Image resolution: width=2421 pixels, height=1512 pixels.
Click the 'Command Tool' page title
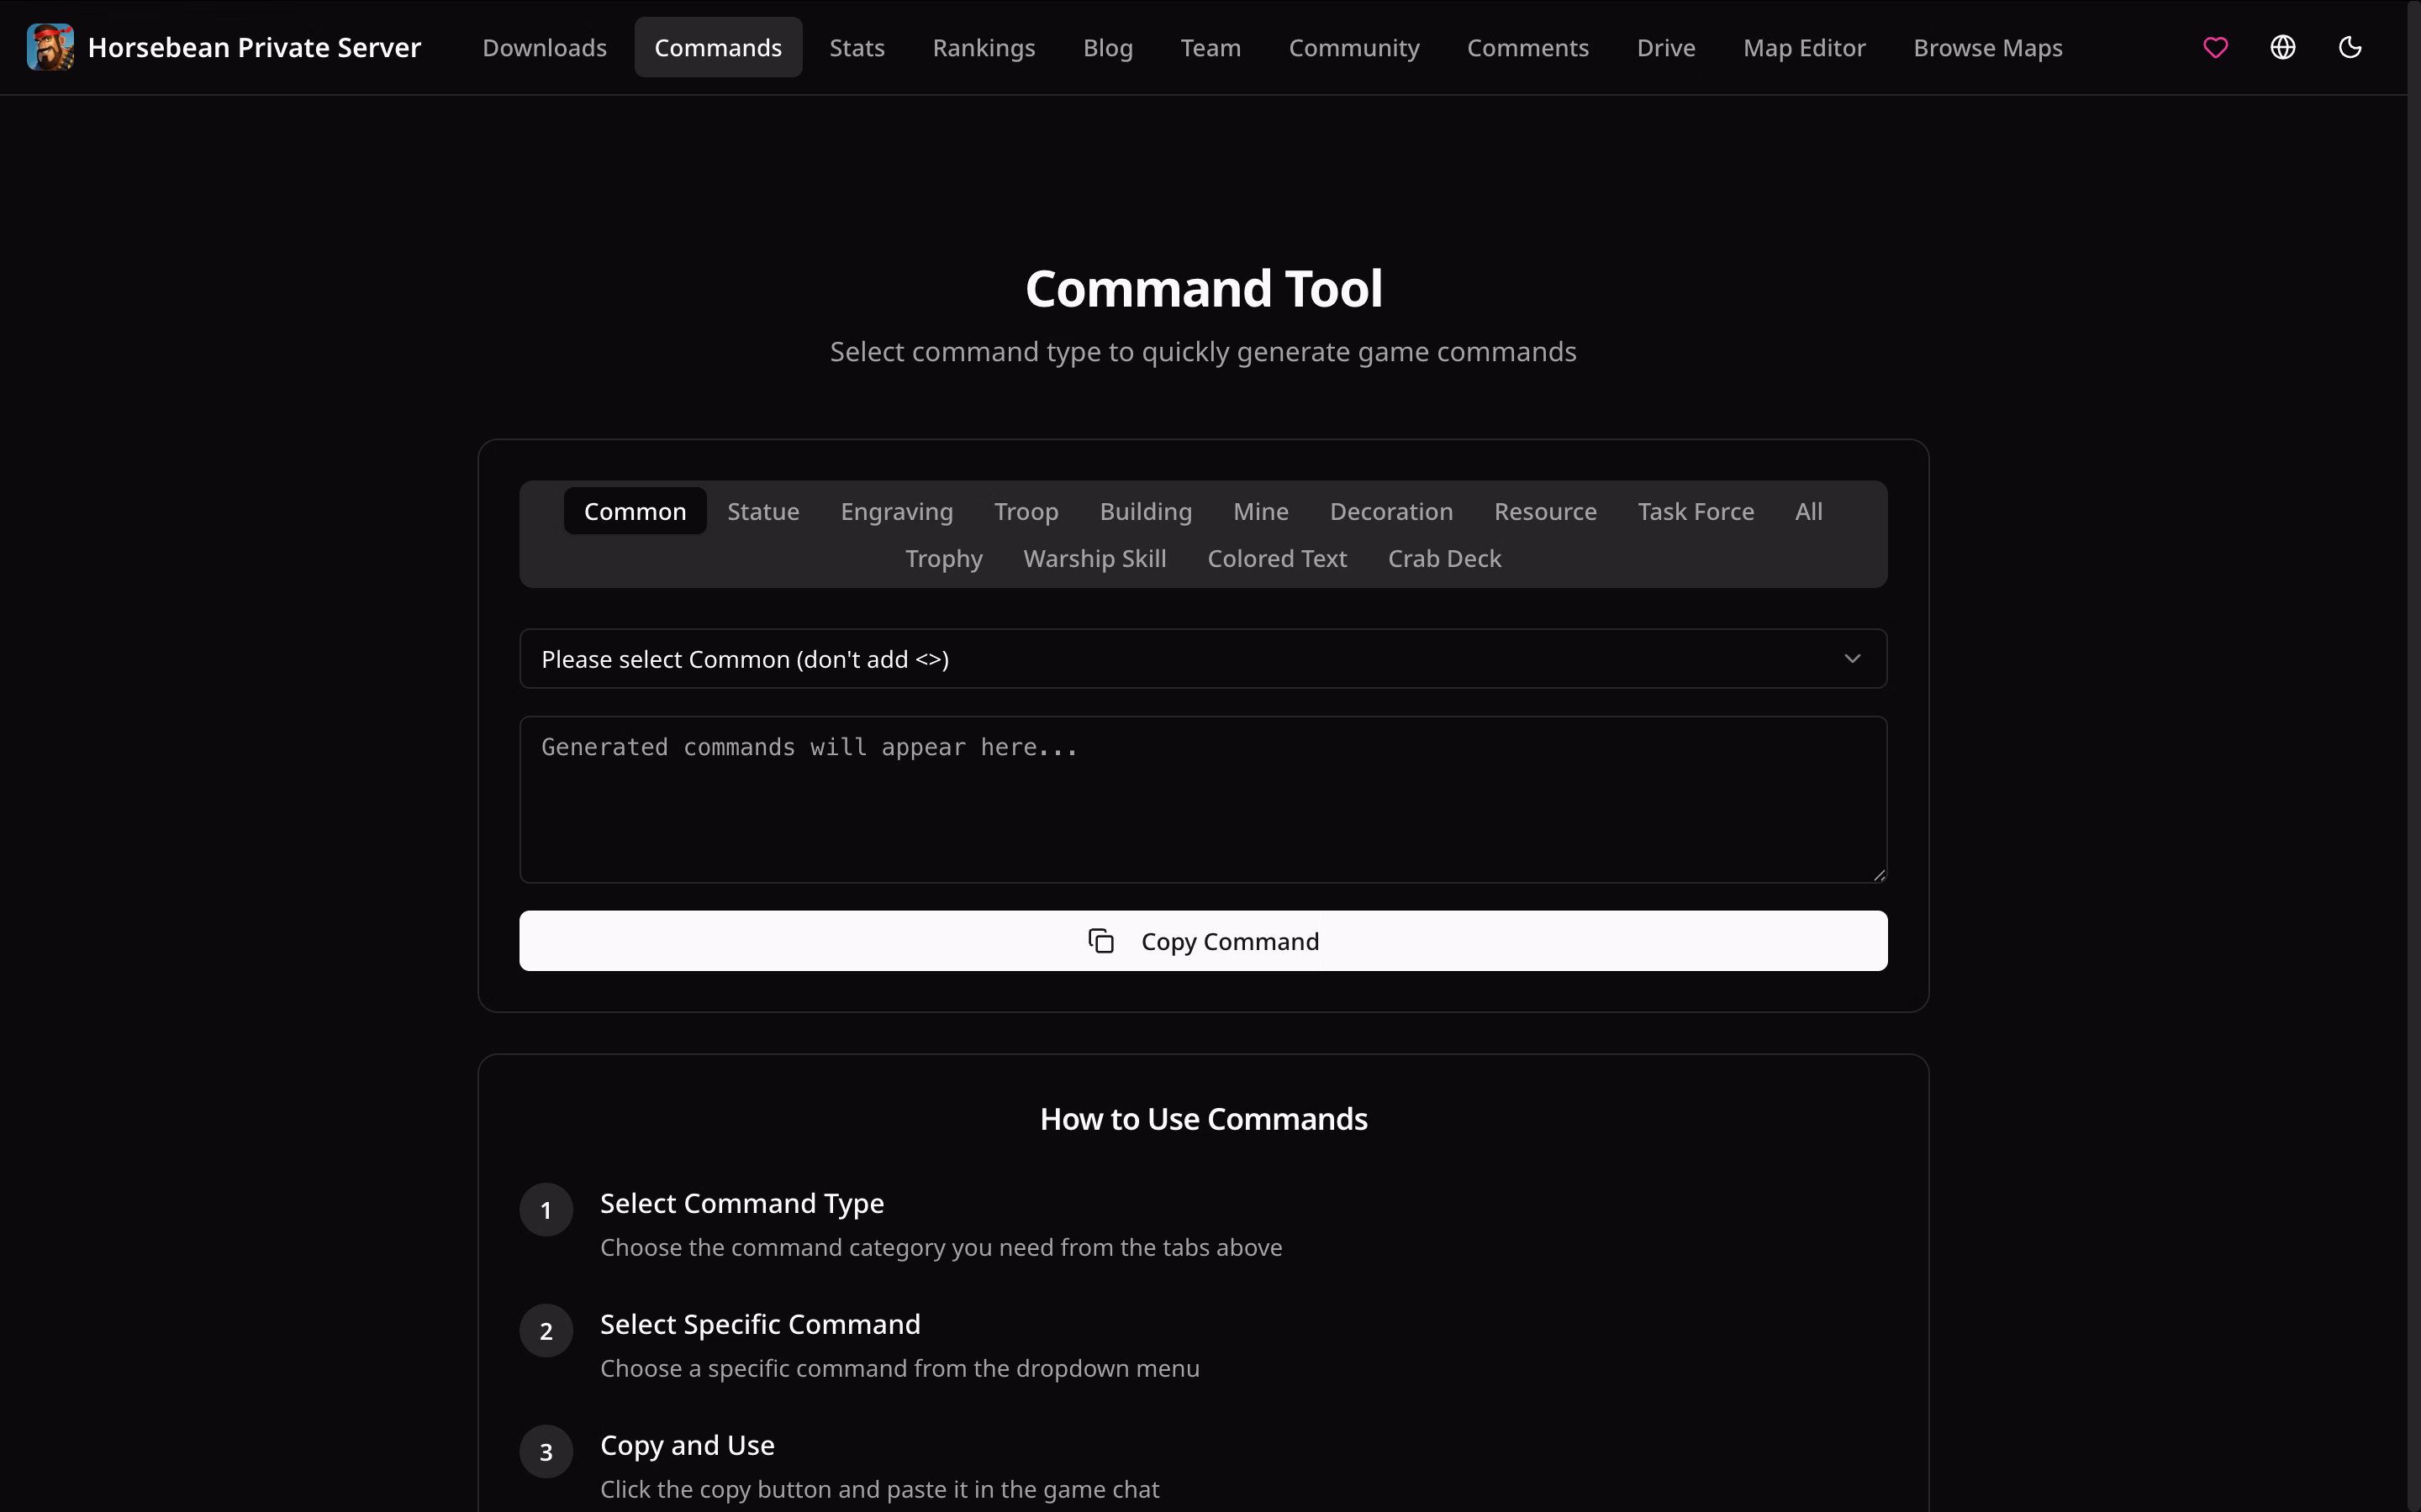(x=1204, y=288)
